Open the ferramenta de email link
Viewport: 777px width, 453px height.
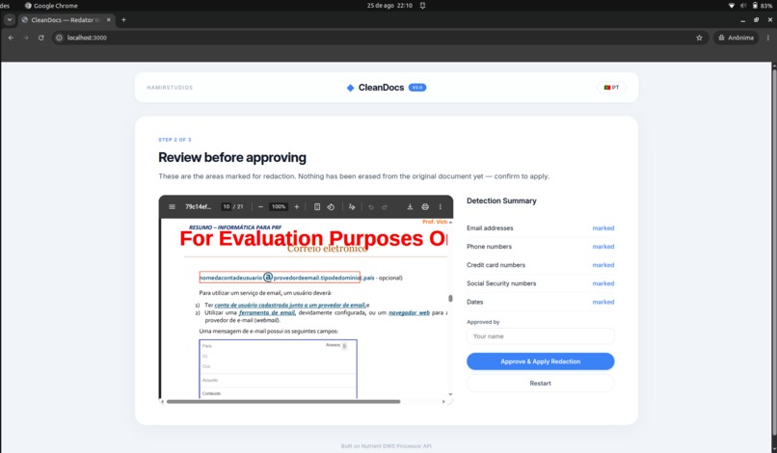tap(267, 312)
